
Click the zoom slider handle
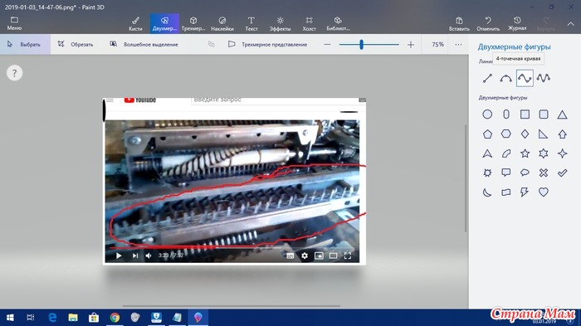click(361, 45)
